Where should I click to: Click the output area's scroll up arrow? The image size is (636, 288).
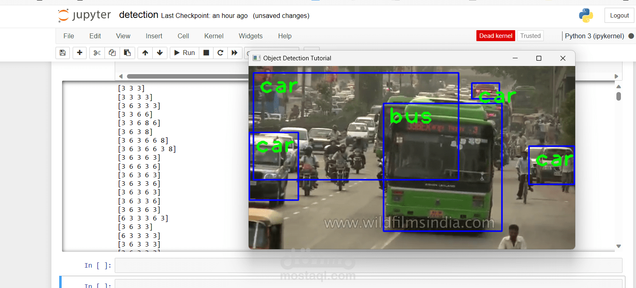click(x=618, y=86)
